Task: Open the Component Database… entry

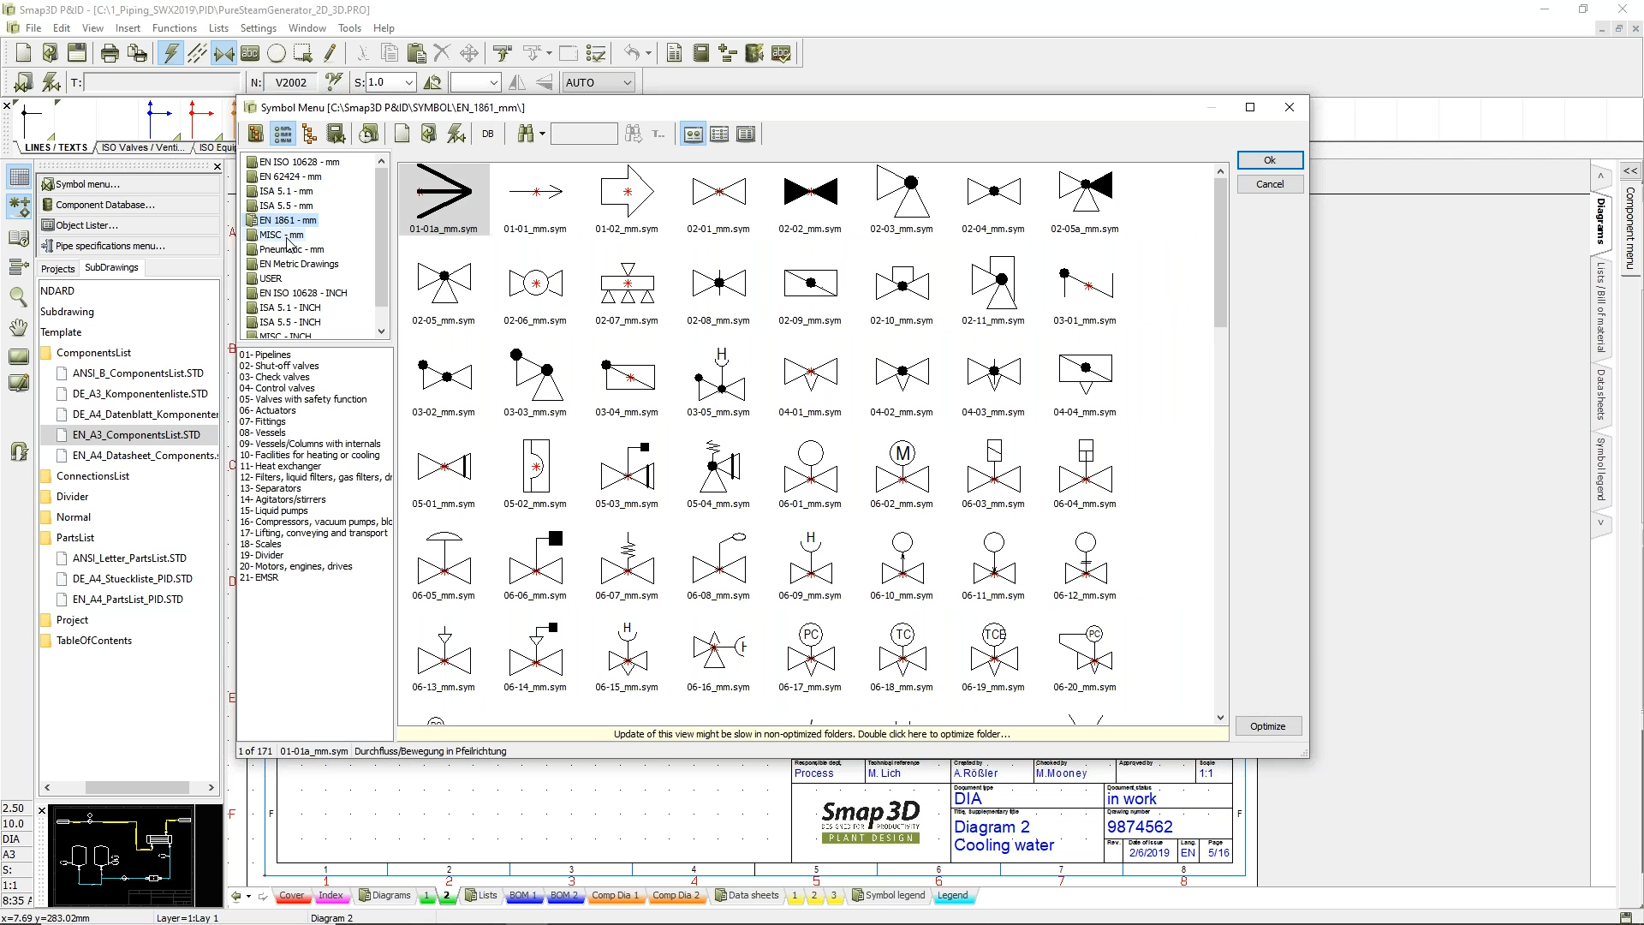Action: (x=130, y=205)
